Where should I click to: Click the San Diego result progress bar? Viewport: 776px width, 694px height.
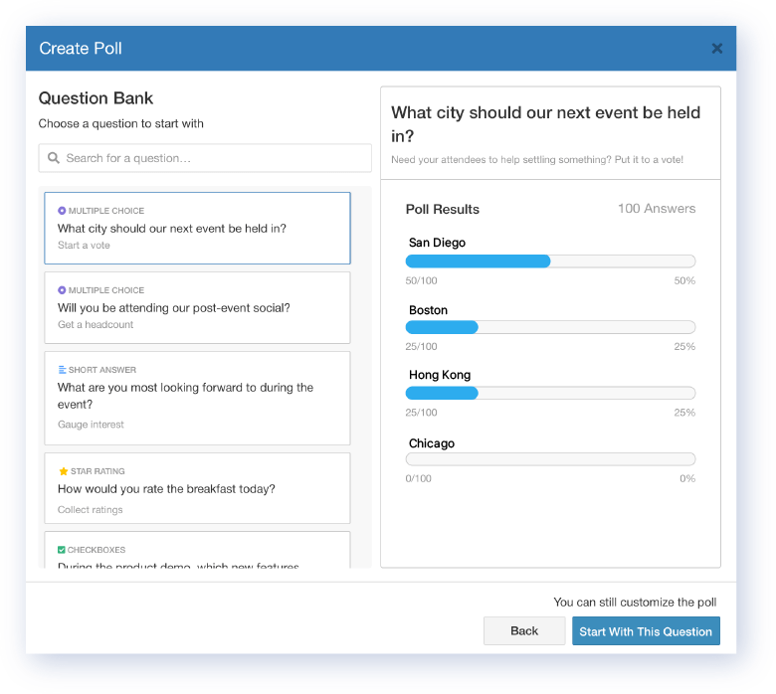[550, 261]
